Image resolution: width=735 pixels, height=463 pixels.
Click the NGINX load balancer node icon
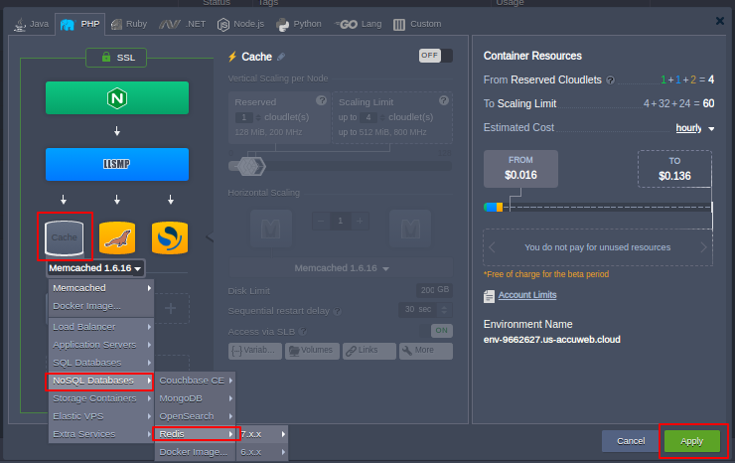[116, 97]
